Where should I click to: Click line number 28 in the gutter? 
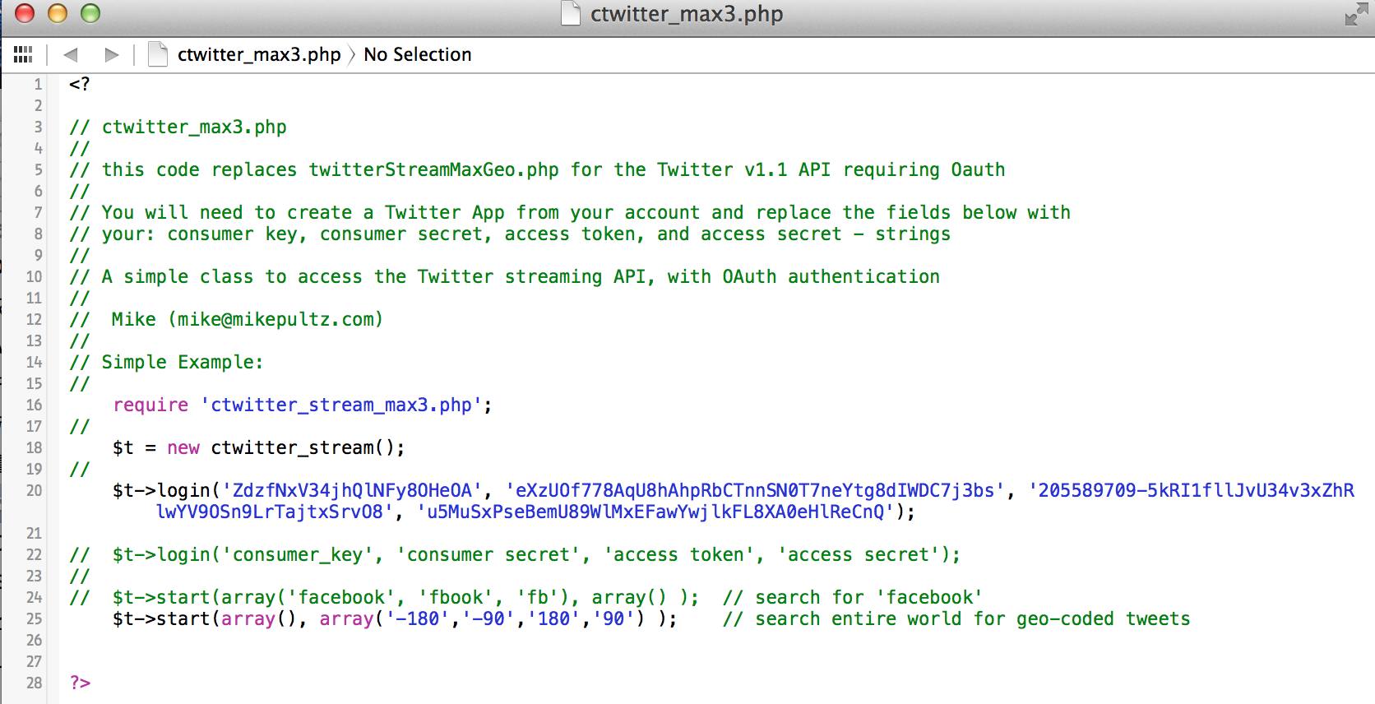click(34, 683)
